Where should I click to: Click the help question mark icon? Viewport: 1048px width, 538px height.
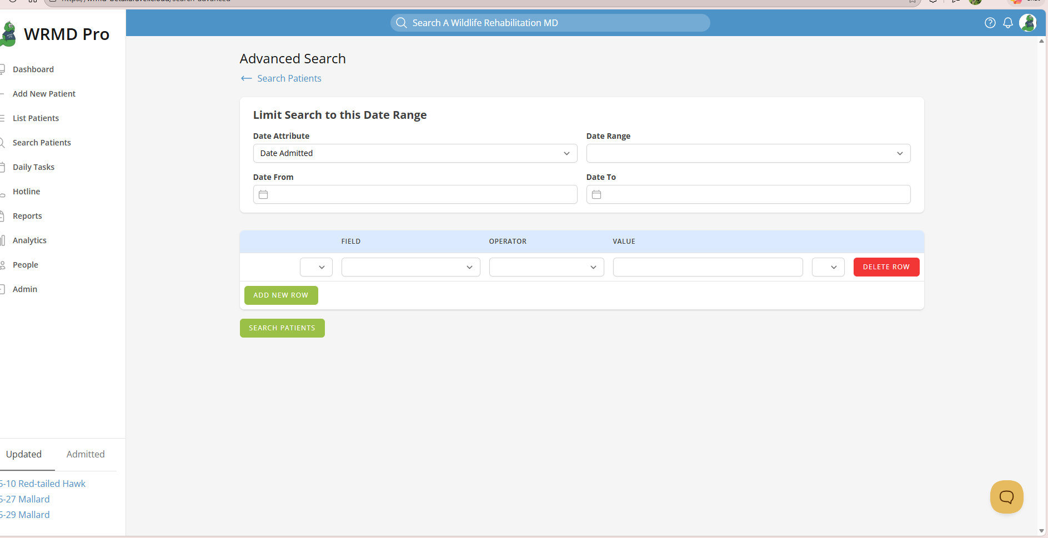pyautogui.click(x=990, y=23)
